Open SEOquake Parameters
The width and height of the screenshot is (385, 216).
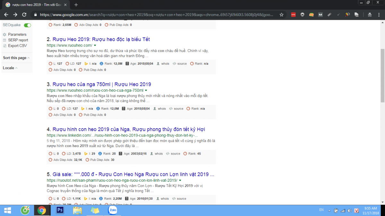(x=17, y=35)
